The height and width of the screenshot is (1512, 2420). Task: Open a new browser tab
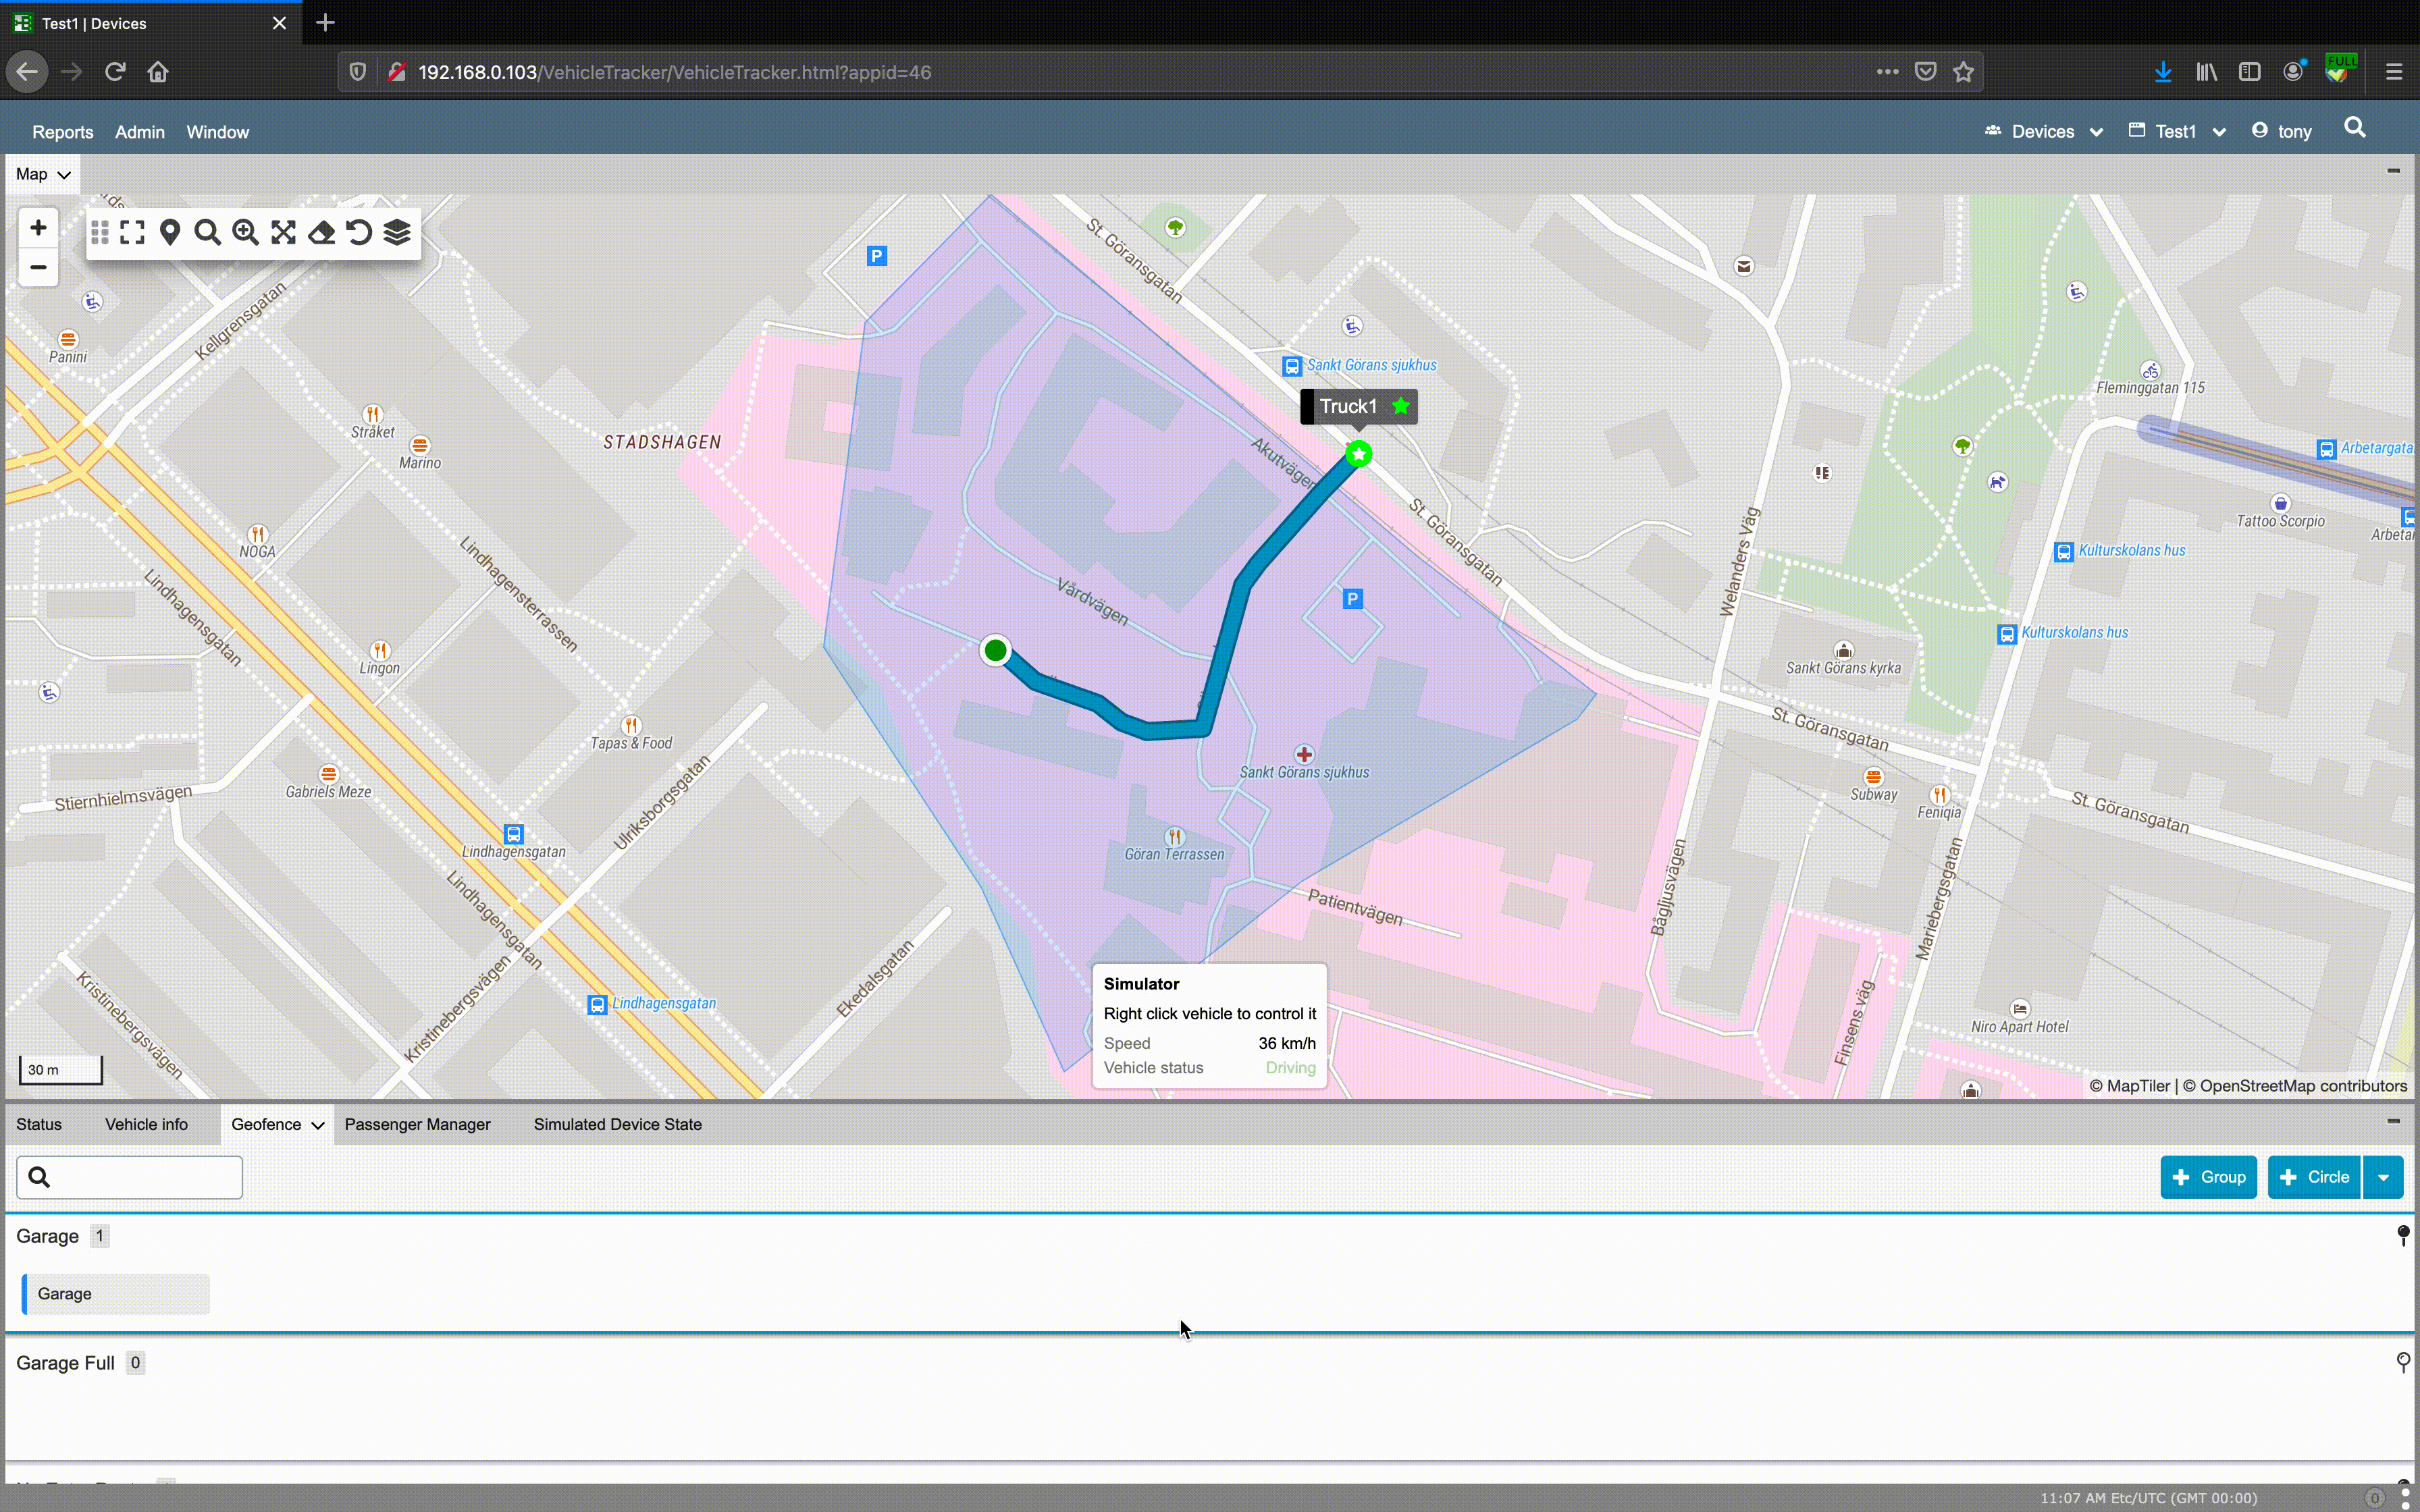325,23
